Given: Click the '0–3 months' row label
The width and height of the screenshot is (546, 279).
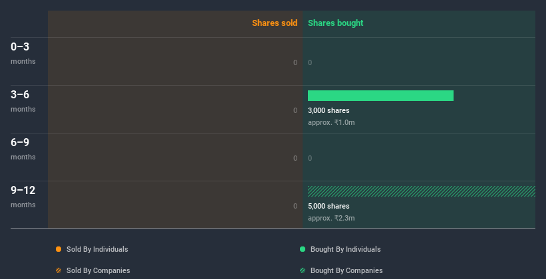Looking at the screenshot, I should point(23,53).
